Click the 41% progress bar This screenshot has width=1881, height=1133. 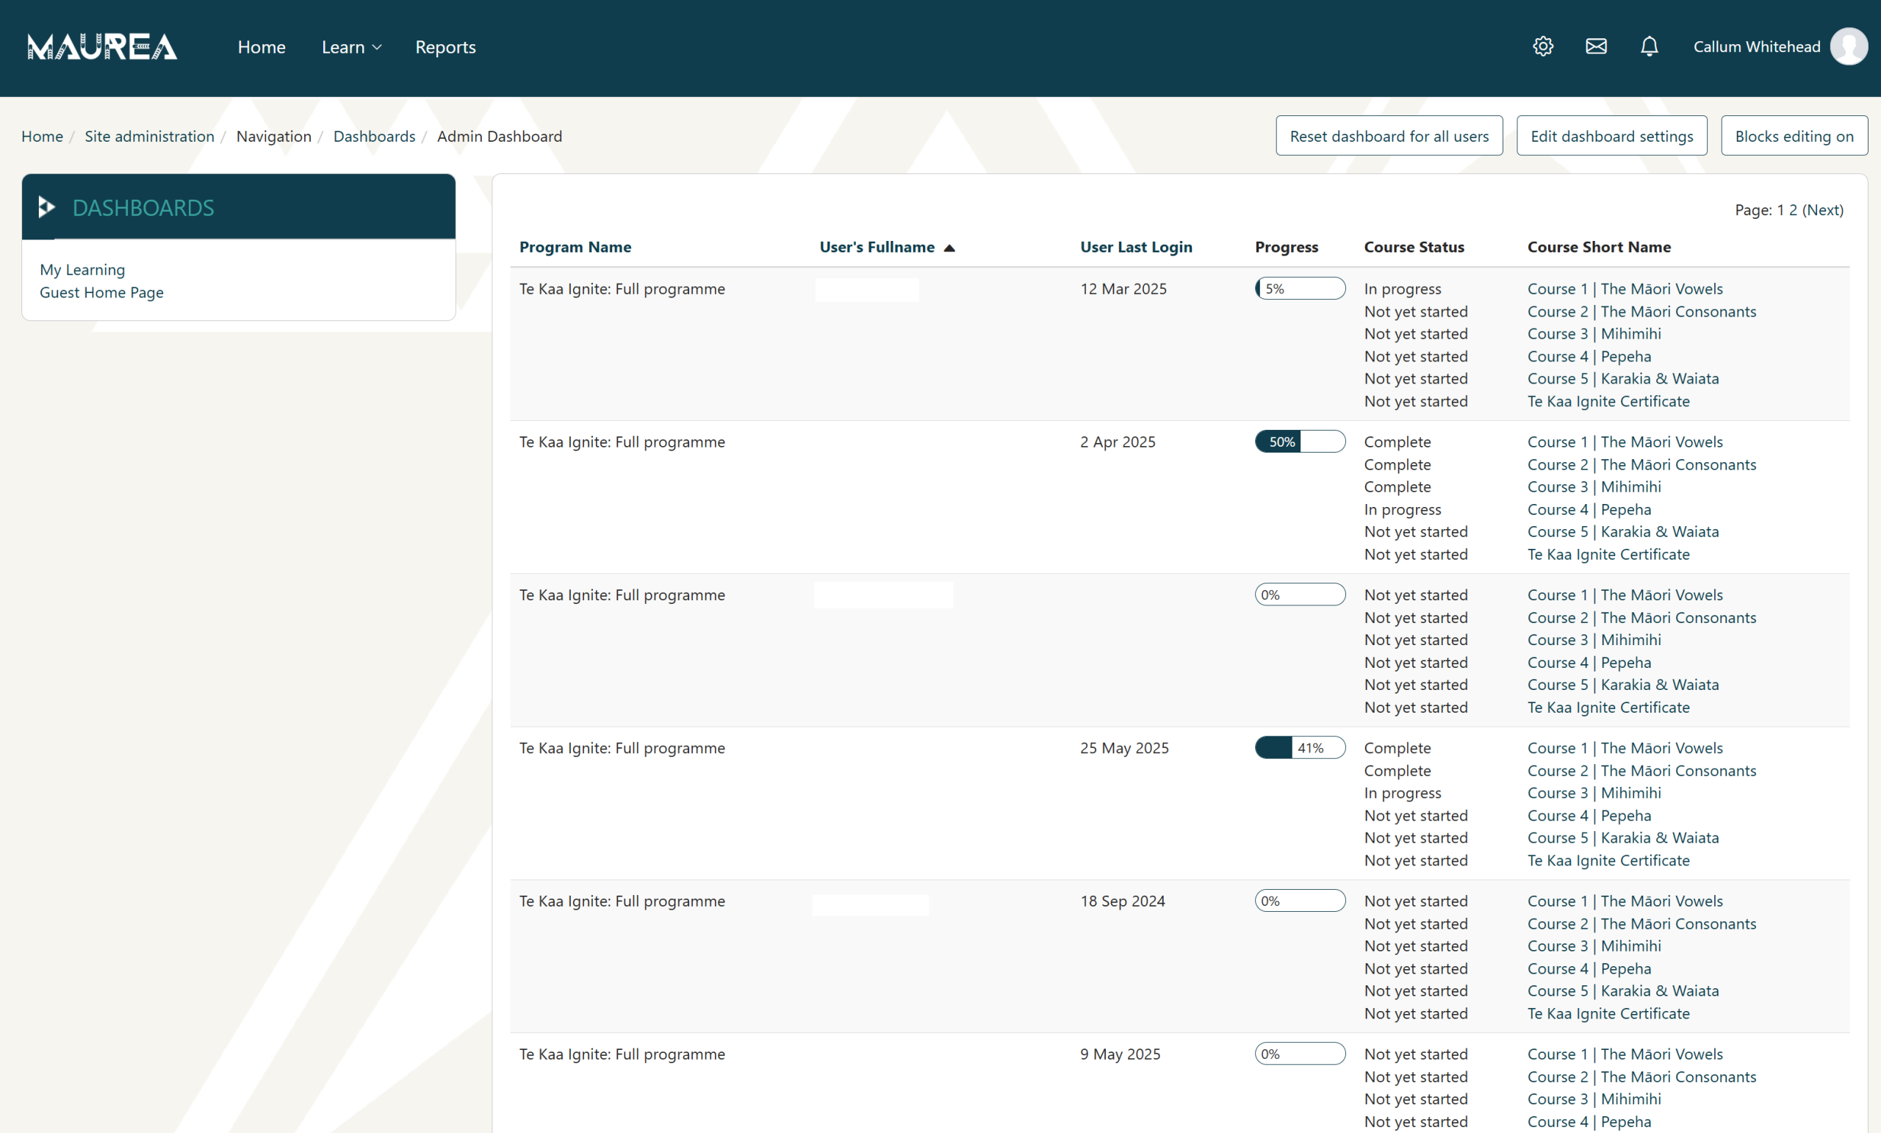(1300, 747)
